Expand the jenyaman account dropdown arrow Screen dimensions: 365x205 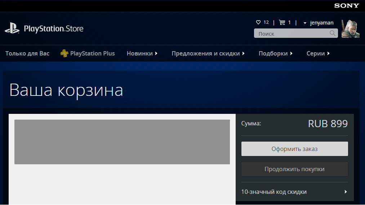(x=305, y=23)
